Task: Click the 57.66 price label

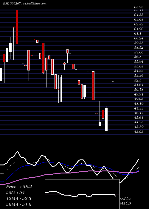Action: pyautogui.click(x=139, y=52)
